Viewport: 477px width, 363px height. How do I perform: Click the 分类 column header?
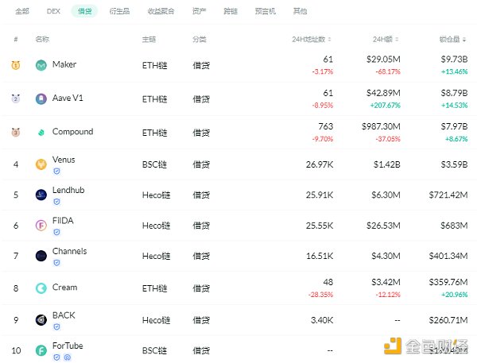coord(200,39)
